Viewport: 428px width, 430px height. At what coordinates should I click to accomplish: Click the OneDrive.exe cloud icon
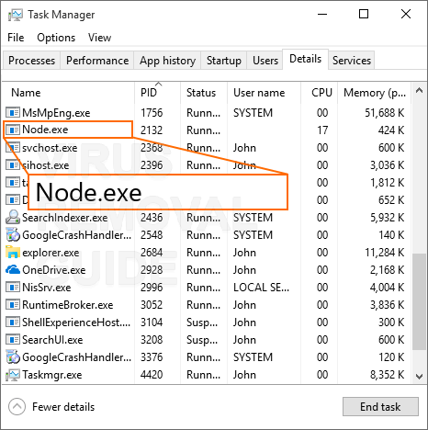coord(13,270)
